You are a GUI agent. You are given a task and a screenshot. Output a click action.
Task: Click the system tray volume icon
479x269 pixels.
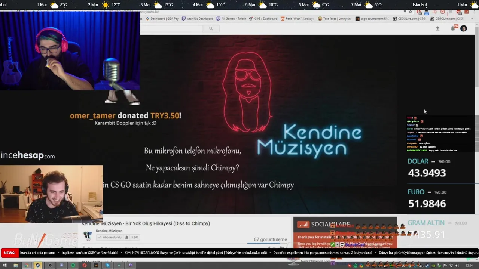457,265
